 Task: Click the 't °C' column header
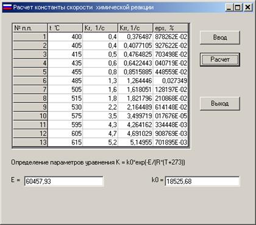tap(65, 28)
